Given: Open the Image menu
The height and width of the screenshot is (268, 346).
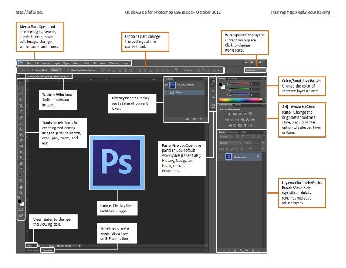Looking at the screenshot, I should (x=46, y=63).
